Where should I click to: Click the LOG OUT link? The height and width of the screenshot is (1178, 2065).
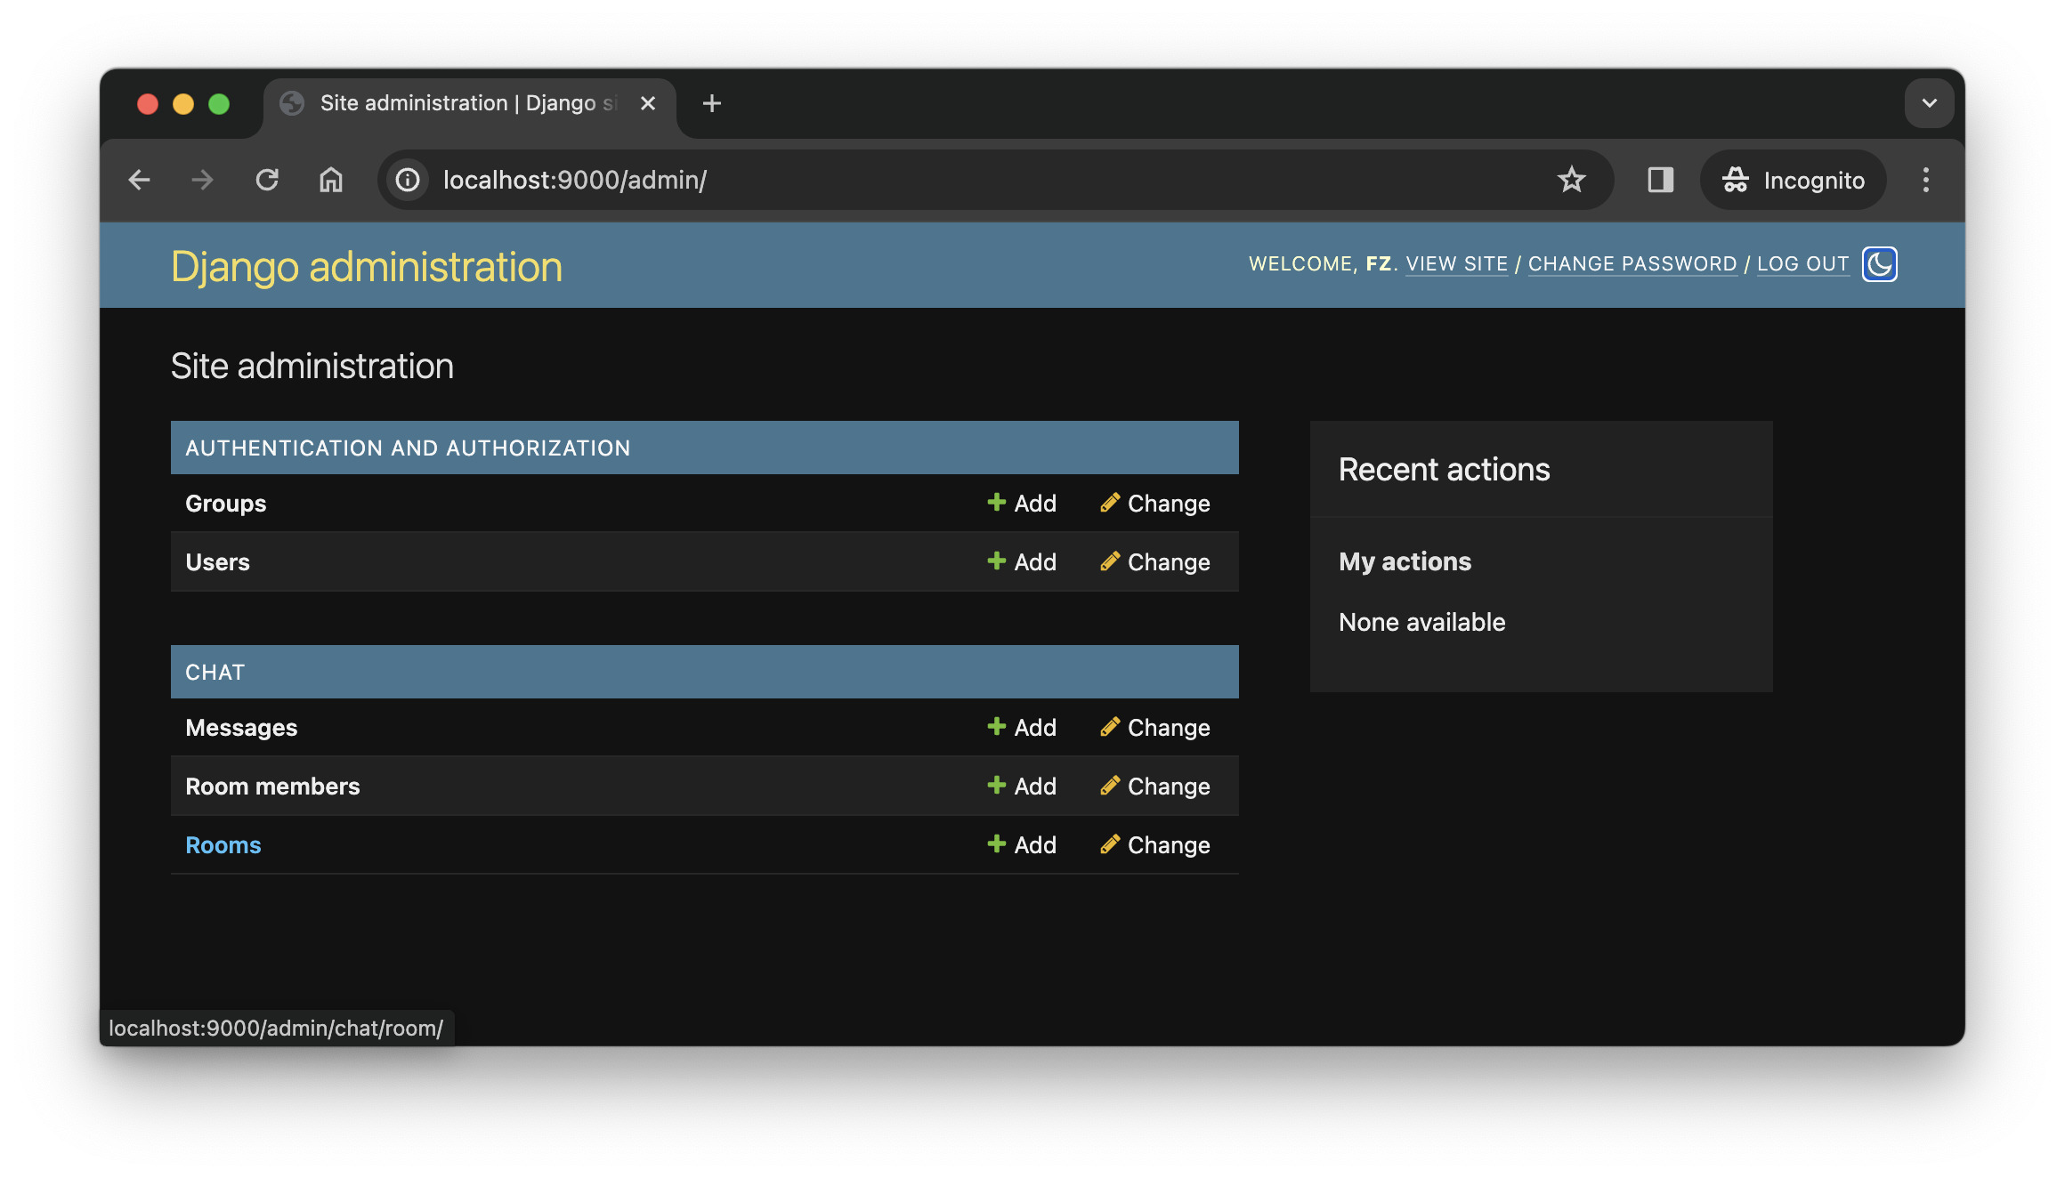coord(1802,264)
